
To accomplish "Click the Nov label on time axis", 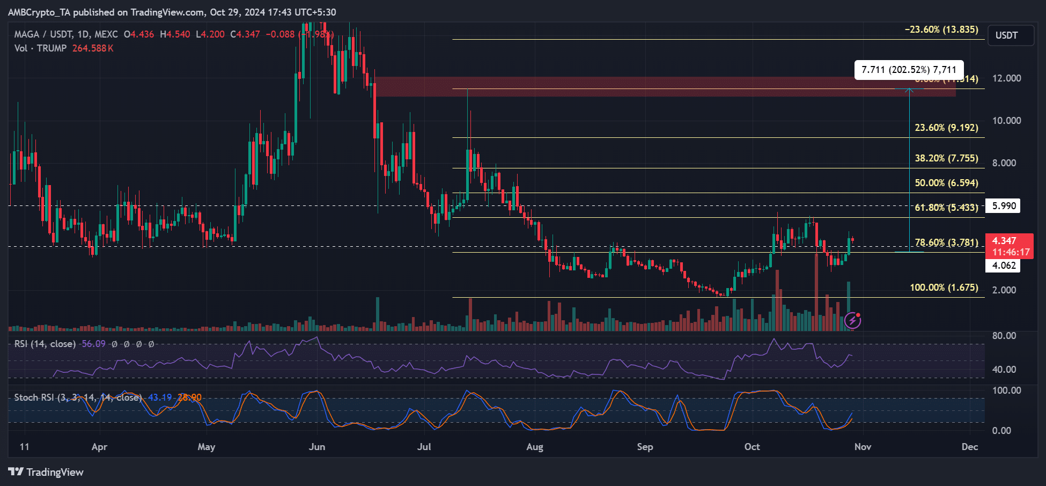I will 863,447.
